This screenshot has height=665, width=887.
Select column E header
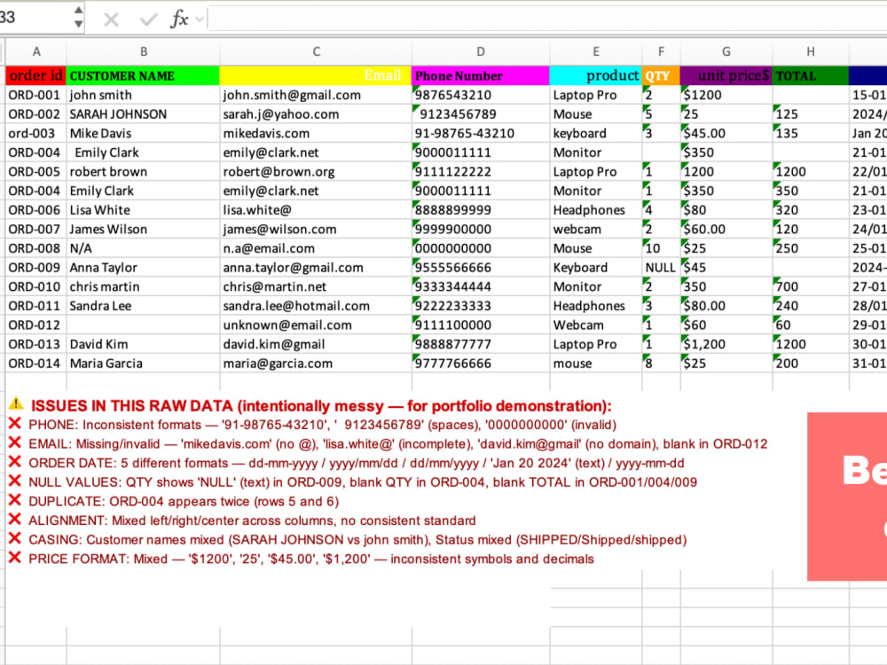[x=596, y=51]
